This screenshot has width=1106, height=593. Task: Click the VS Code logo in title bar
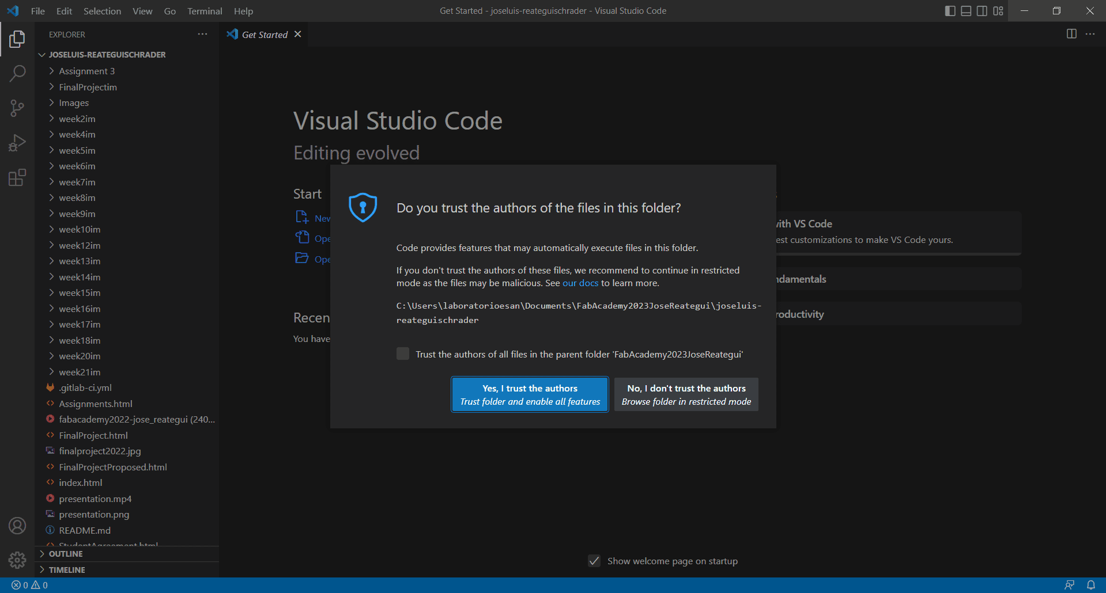tap(13, 11)
